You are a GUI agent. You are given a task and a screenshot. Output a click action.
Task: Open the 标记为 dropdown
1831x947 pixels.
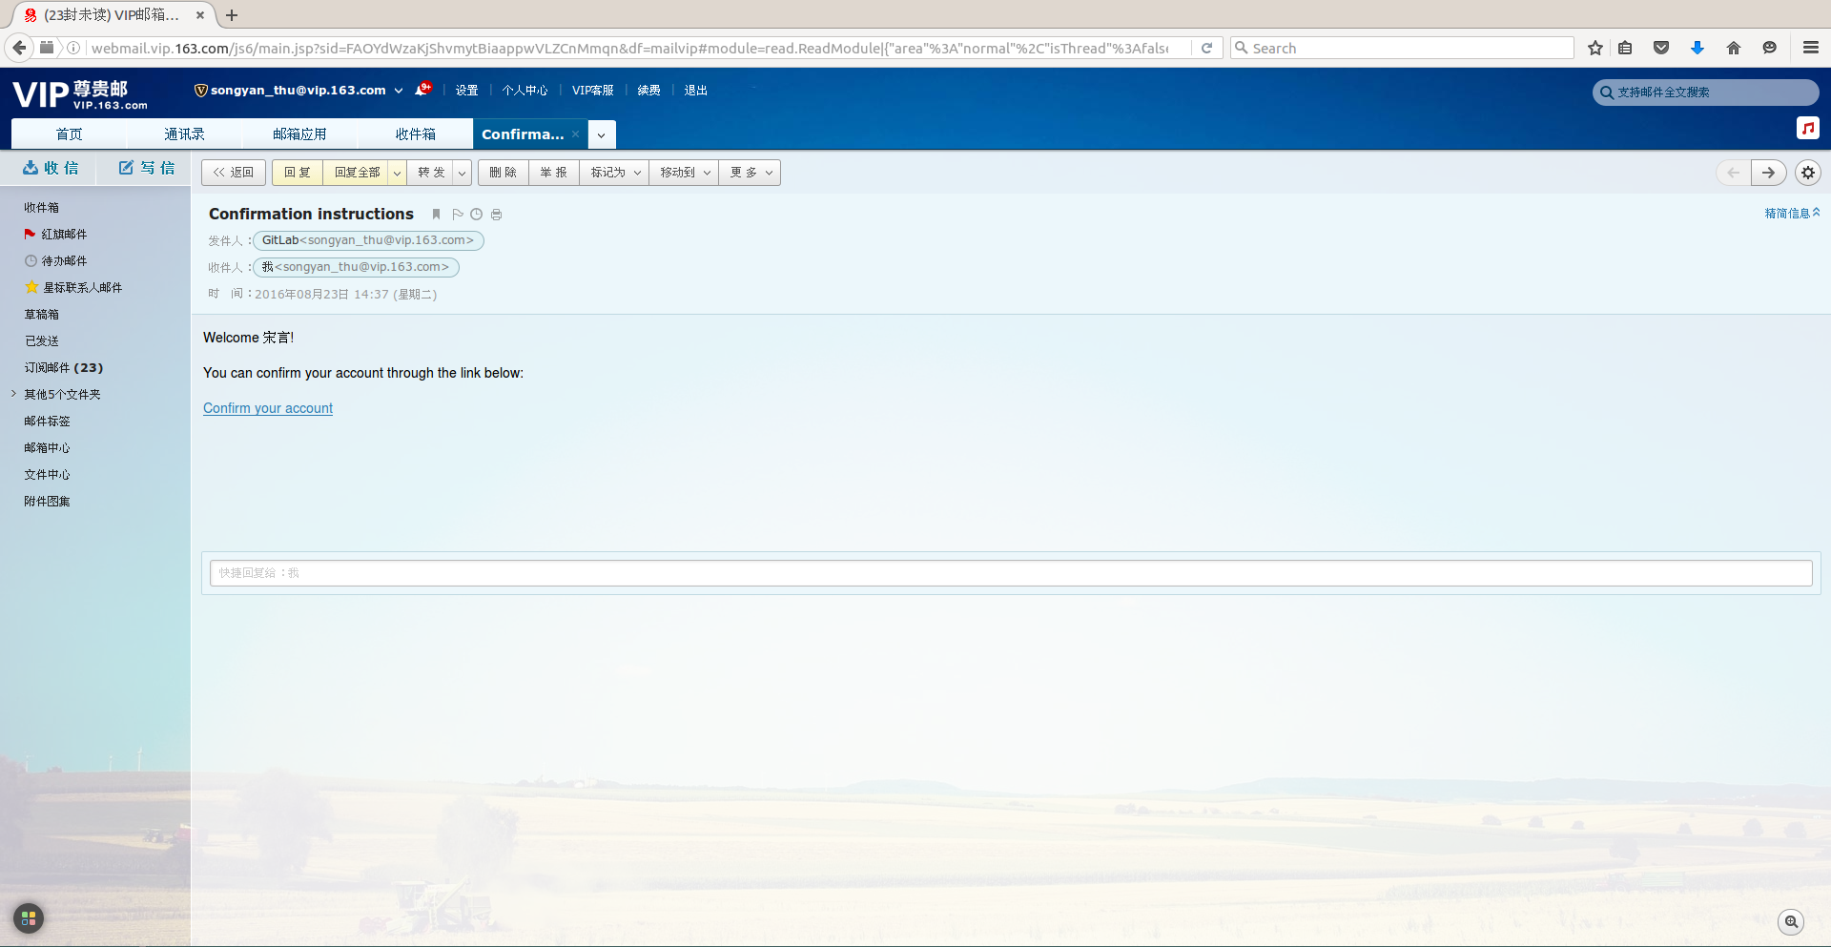click(x=614, y=173)
